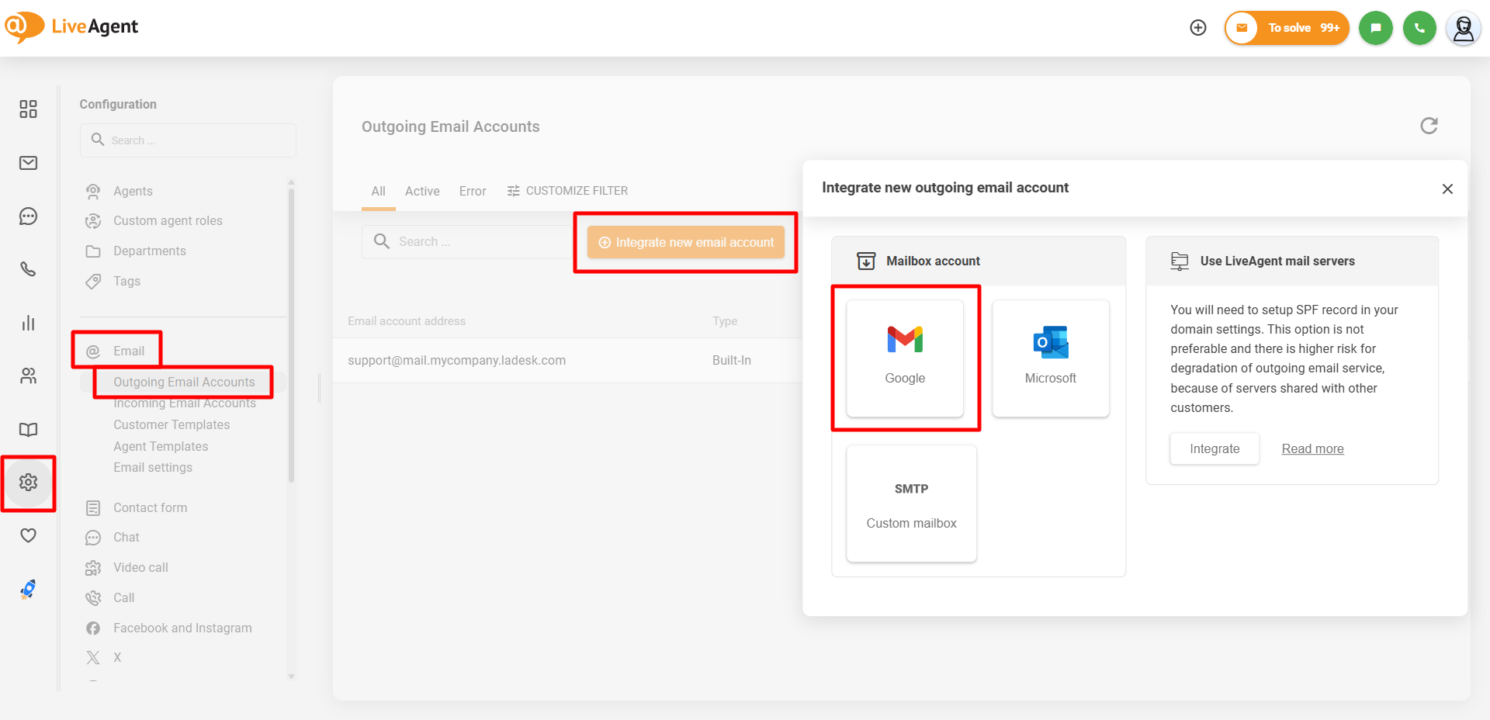Open the Reports bar chart icon
Image resolution: width=1490 pixels, height=720 pixels.
[x=28, y=323]
